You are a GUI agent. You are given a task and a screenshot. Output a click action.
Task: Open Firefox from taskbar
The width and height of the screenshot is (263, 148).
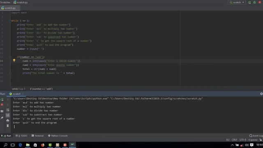(x=43, y=145)
